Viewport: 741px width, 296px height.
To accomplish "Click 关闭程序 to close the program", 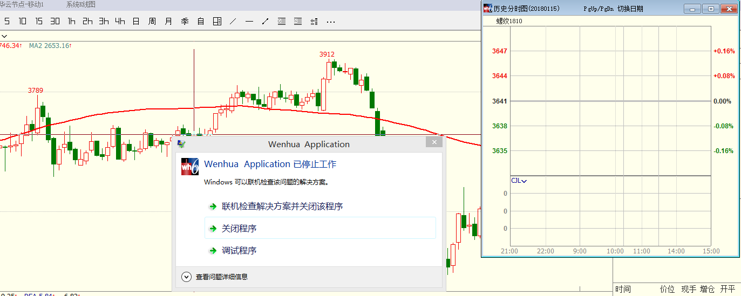I will (x=239, y=229).
